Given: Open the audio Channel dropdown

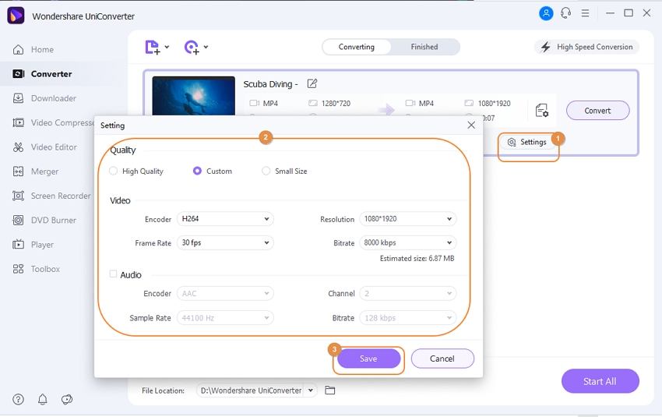Looking at the screenshot, I should [408, 294].
